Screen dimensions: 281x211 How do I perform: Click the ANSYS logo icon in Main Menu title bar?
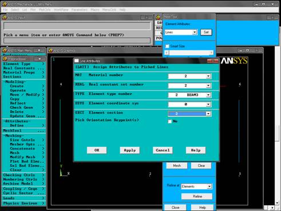coord(5,50)
